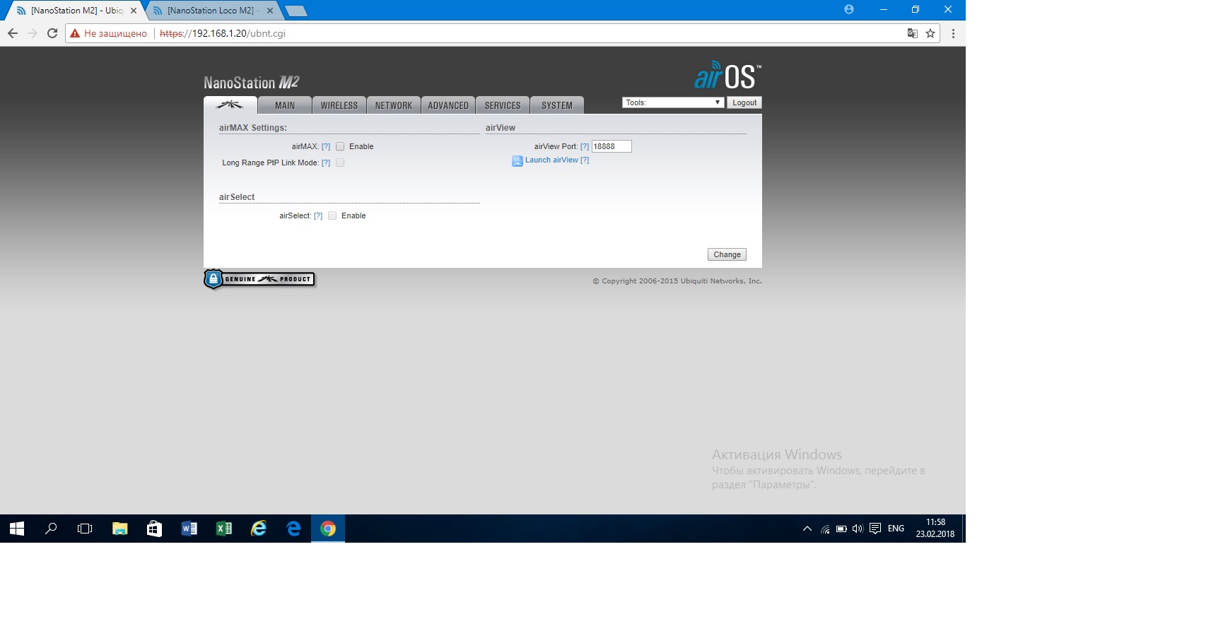
Task: Click the Change button
Action: pos(727,254)
